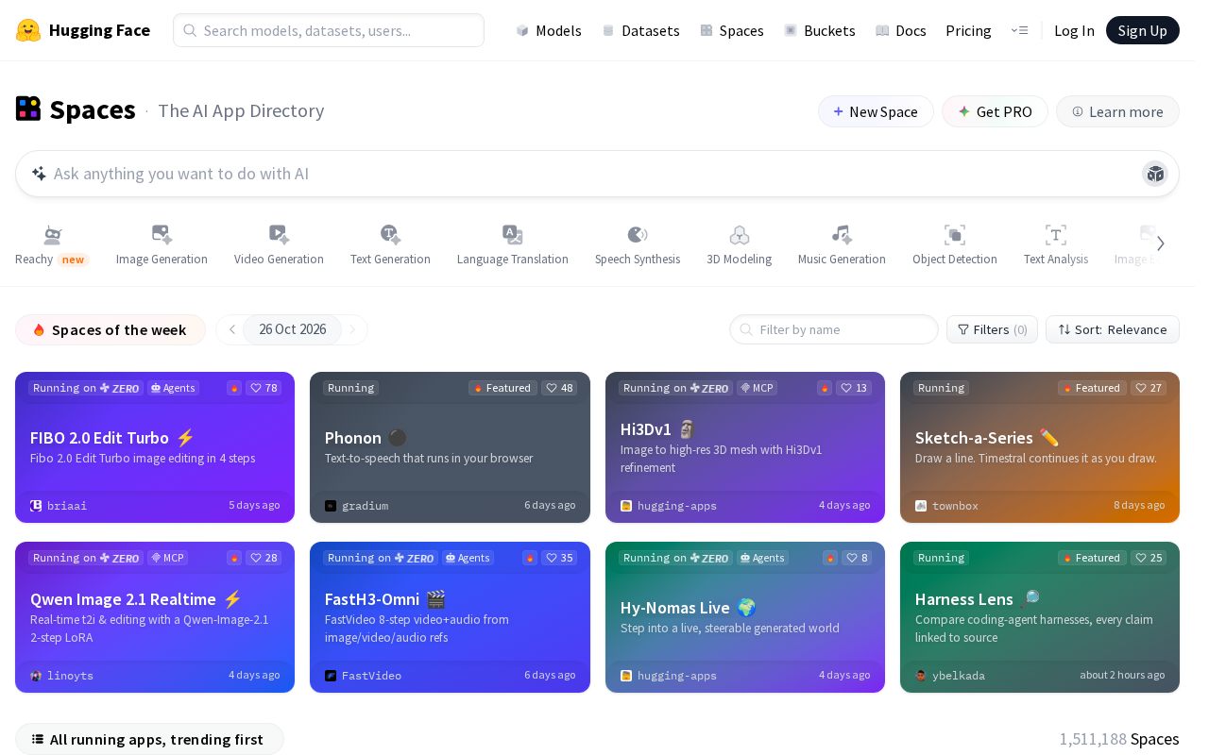Click the Speech Synthesis category icon

638,235
